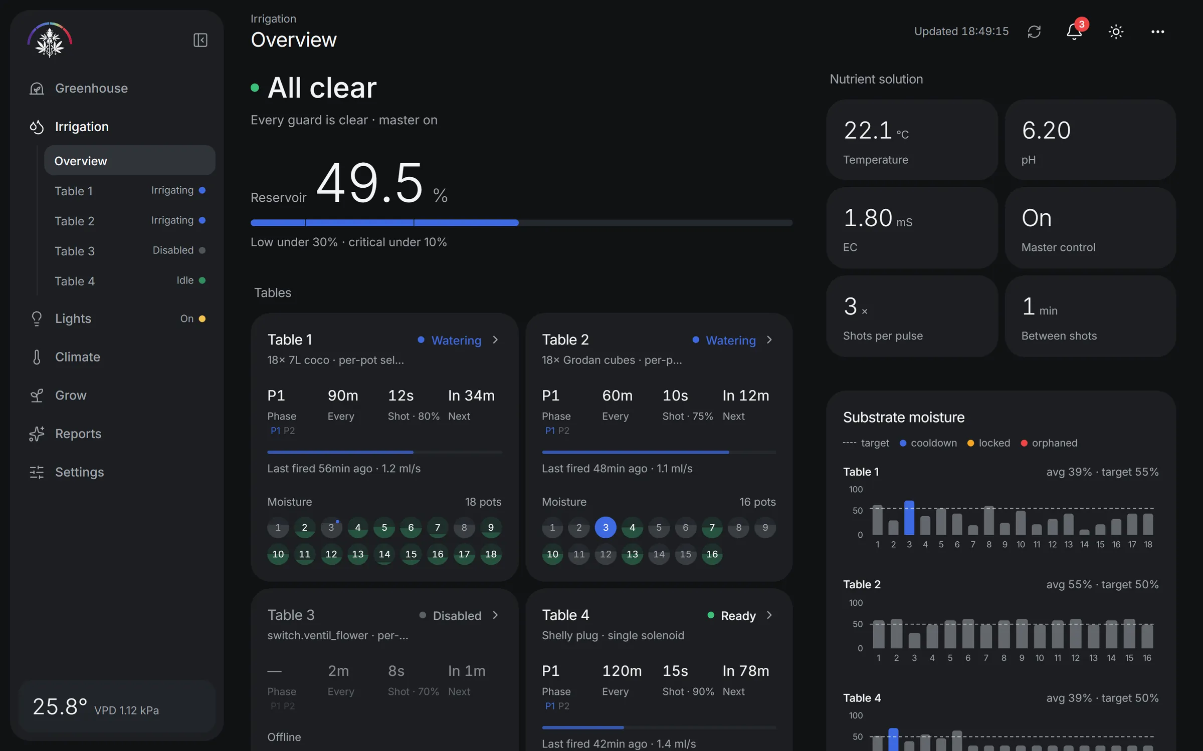Click the Watering status on Table 1

(450, 340)
